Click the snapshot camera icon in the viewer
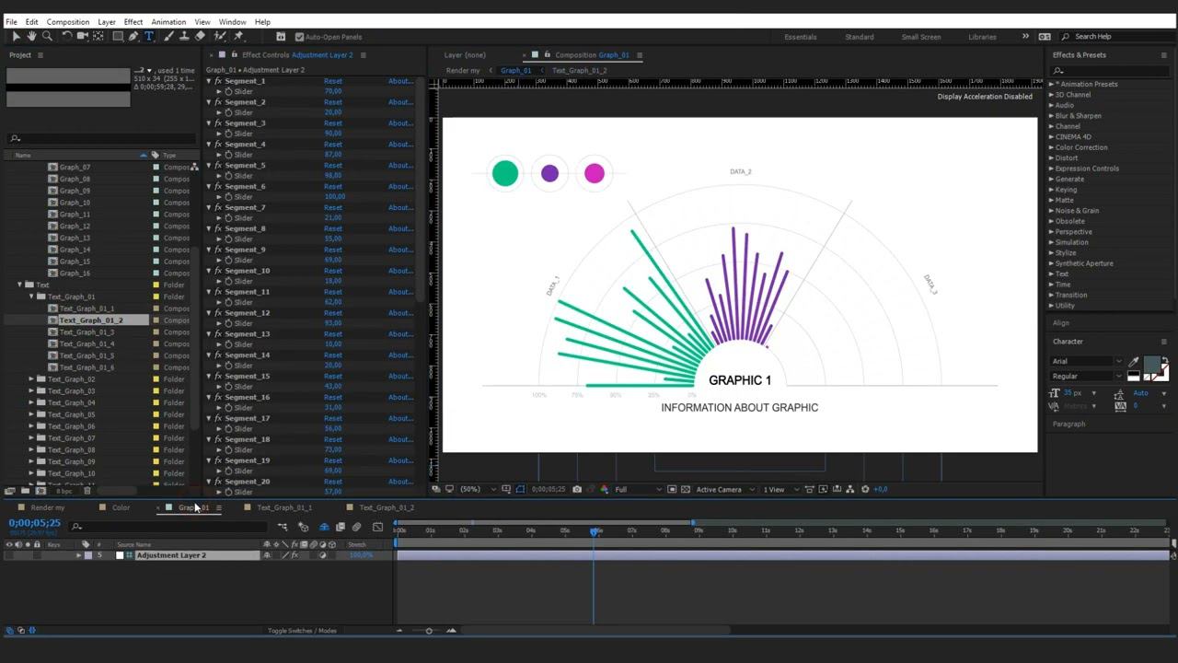This screenshot has width=1178, height=663. click(x=577, y=489)
